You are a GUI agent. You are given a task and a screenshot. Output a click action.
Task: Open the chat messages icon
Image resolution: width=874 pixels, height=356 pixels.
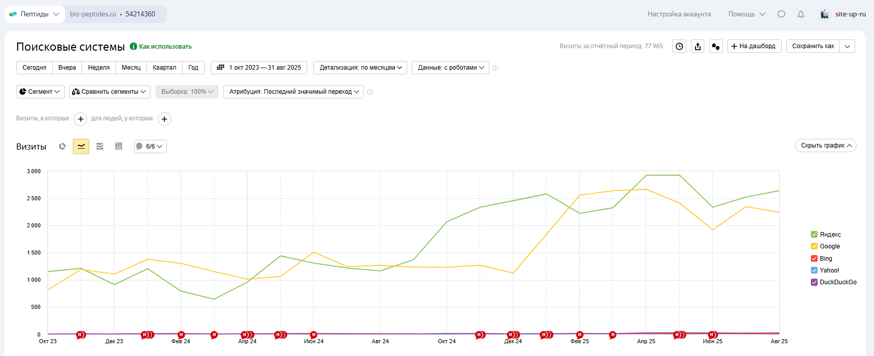pyautogui.click(x=781, y=14)
